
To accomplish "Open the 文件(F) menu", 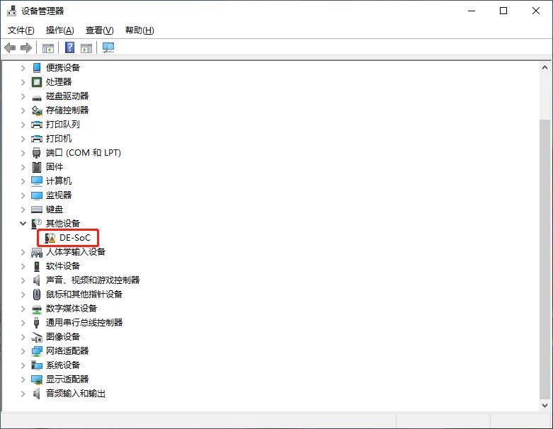I will tap(21, 30).
